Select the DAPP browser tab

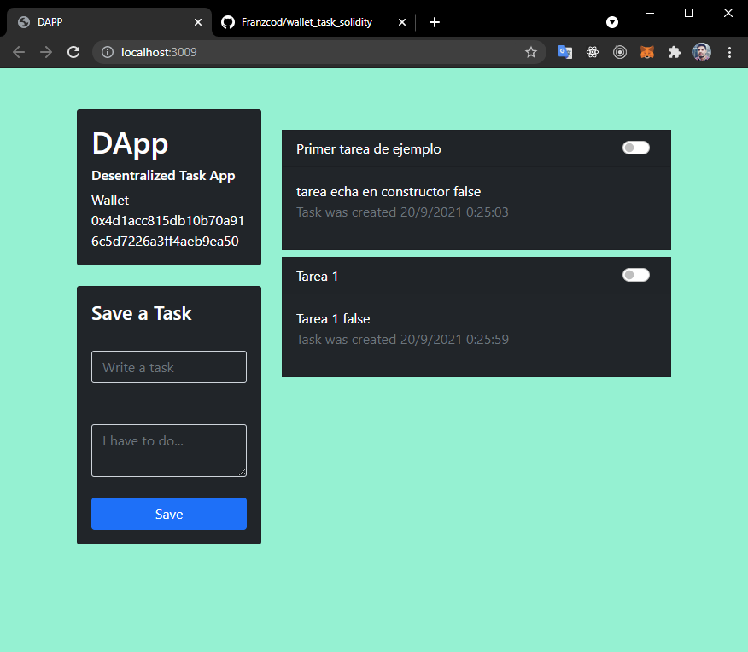[102, 22]
